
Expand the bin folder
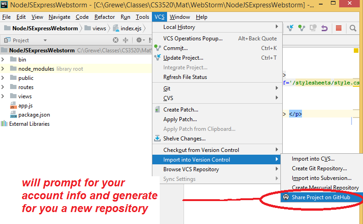click(x=4, y=60)
